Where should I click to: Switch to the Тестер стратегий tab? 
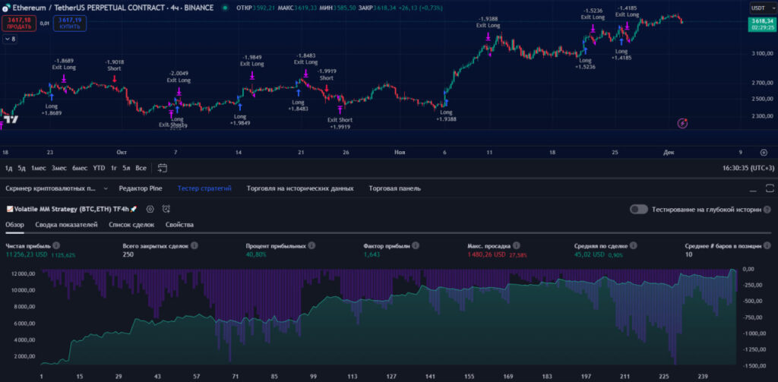[x=204, y=188]
